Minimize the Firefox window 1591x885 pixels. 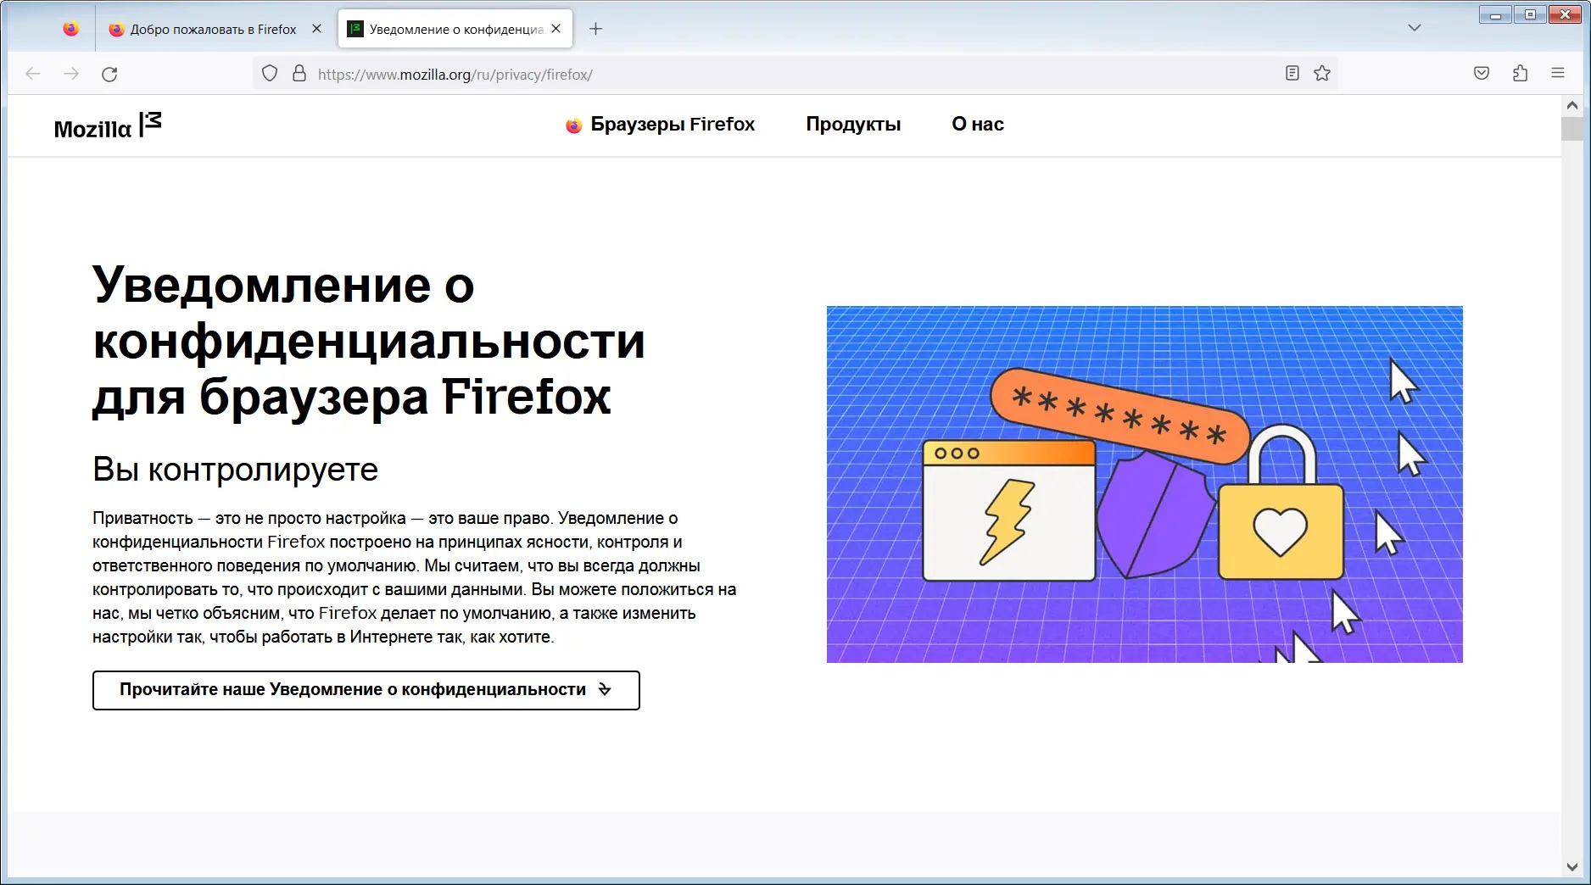[1495, 14]
